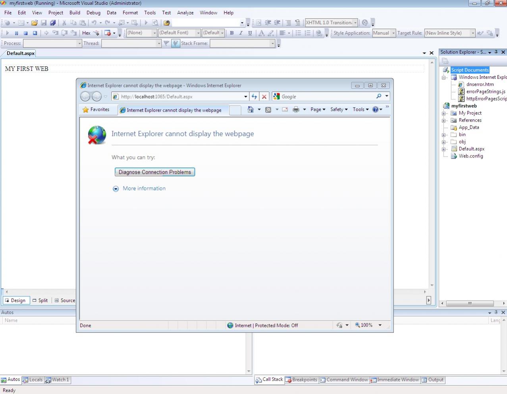Open the Stack Frame dropdown

tap(242, 43)
